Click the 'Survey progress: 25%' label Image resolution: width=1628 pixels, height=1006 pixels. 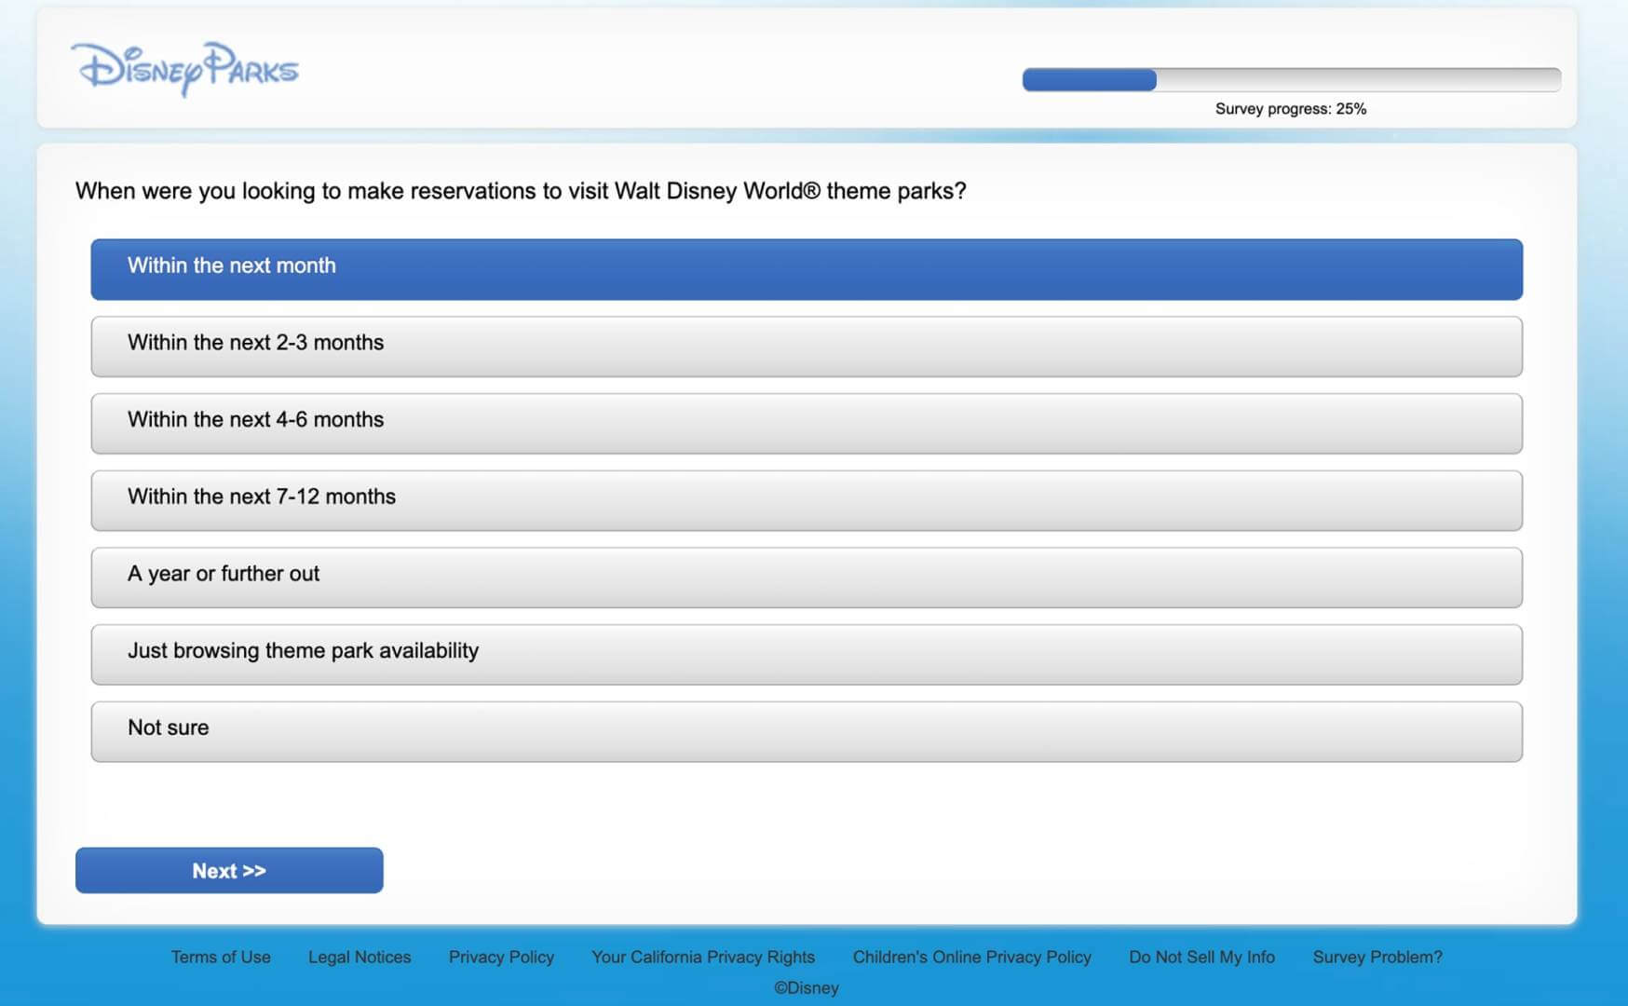[1291, 109]
